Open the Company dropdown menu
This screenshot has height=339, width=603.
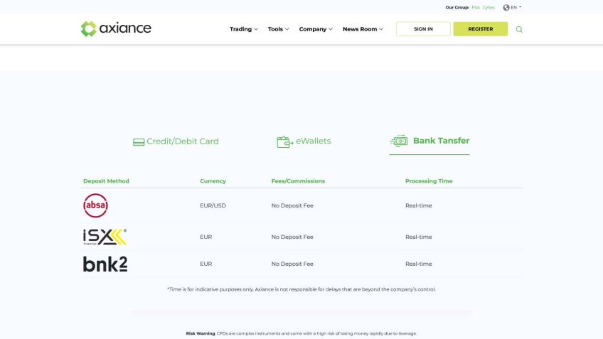[x=316, y=29]
